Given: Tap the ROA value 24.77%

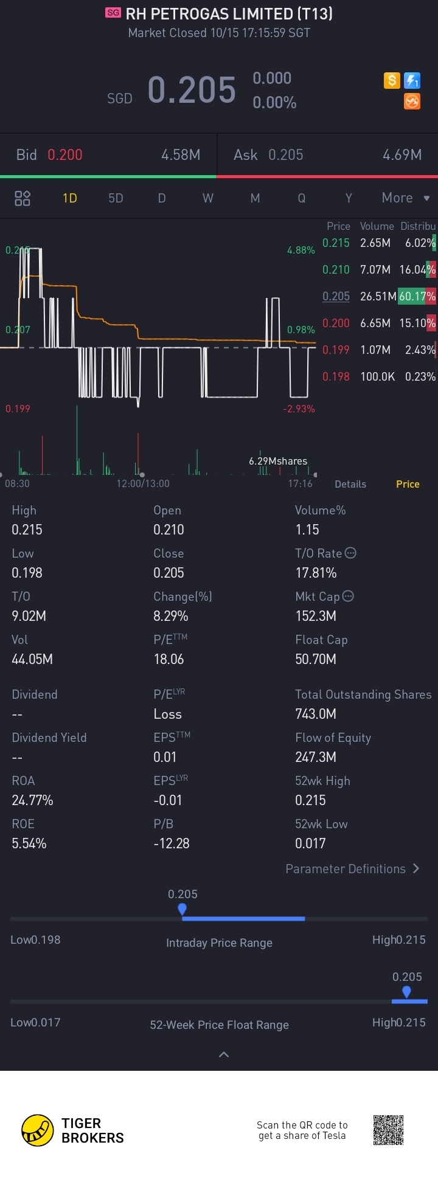Looking at the screenshot, I should click(32, 800).
